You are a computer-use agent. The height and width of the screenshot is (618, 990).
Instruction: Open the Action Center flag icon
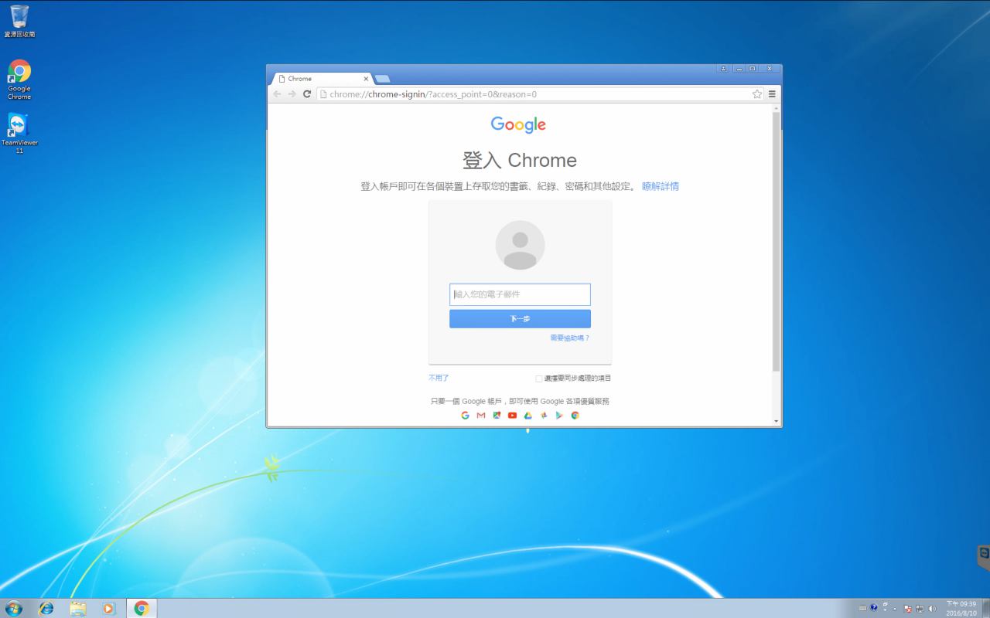907,608
